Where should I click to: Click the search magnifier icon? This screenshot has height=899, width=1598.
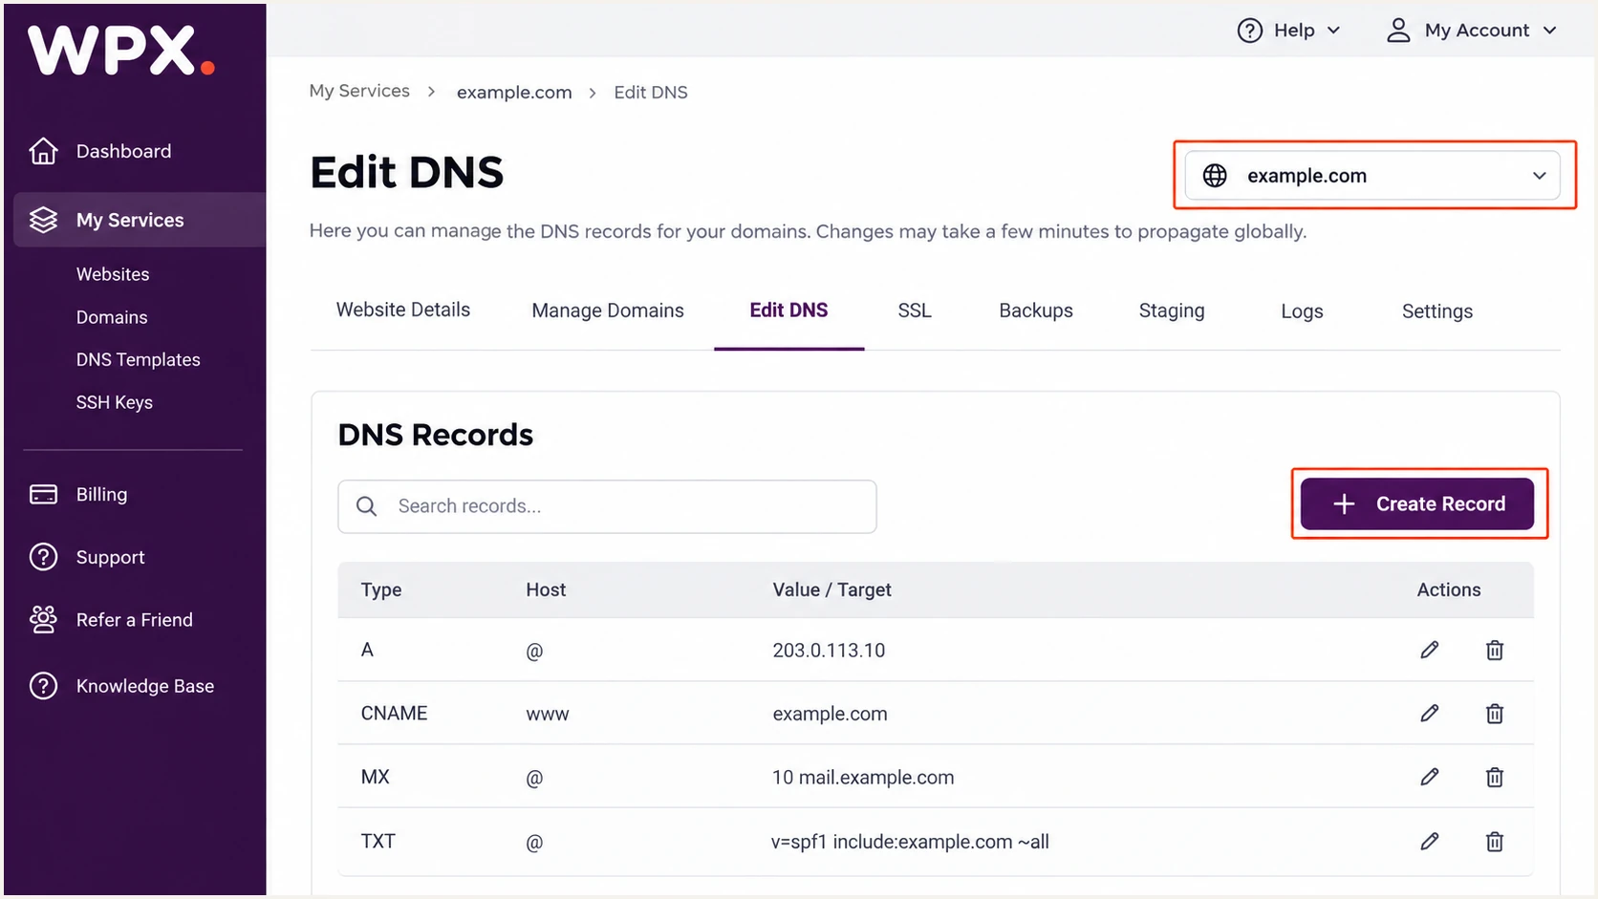(366, 506)
